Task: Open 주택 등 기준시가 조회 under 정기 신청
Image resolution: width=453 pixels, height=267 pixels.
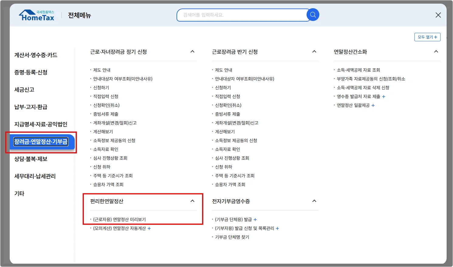Action: click(113, 176)
